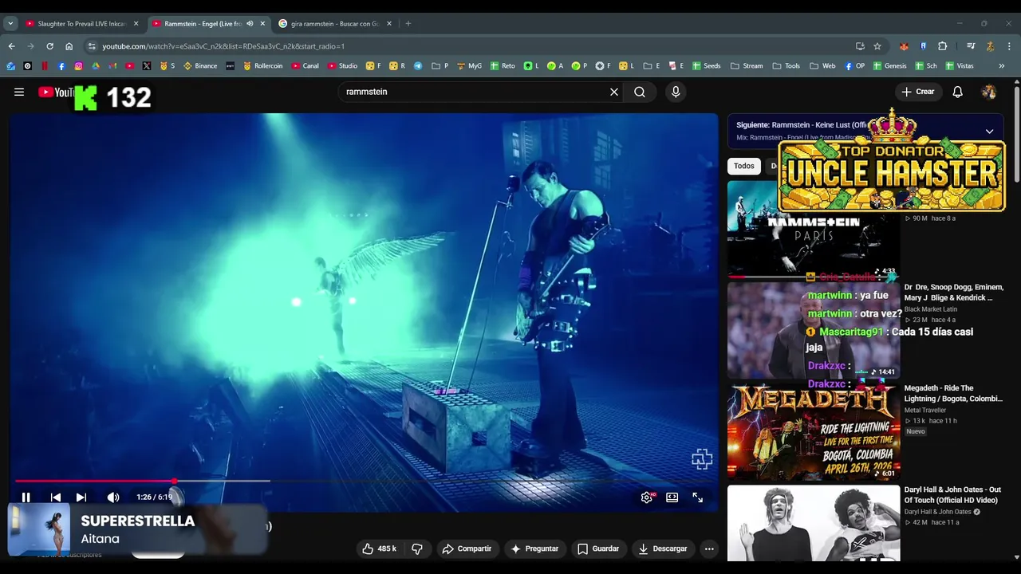Toggle theater mode view
Viewport: 1021px width, 574px height.
[x=672, y=497]
